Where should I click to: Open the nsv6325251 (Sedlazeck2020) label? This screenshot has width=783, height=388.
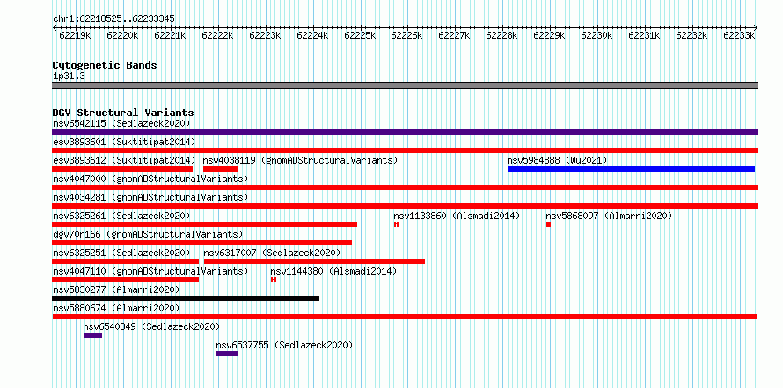[121, 253]
